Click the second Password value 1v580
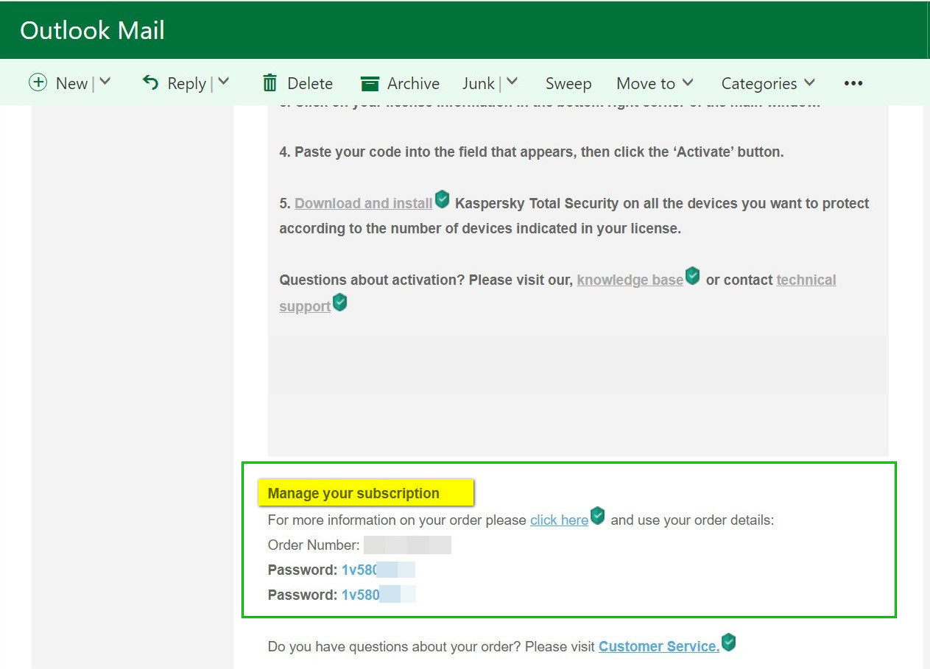This screenshot has height=669, width=930. 360,595
